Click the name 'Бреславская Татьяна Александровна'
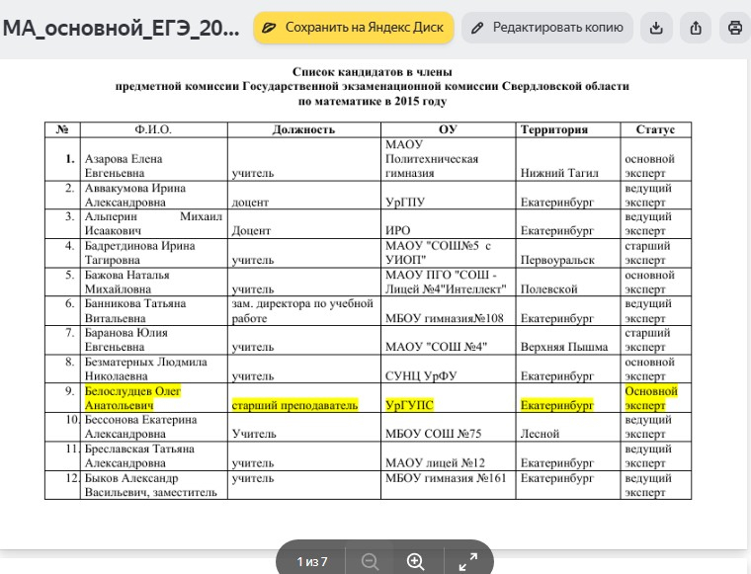This screenshot has height=574, width=751. tap(139, 455)
